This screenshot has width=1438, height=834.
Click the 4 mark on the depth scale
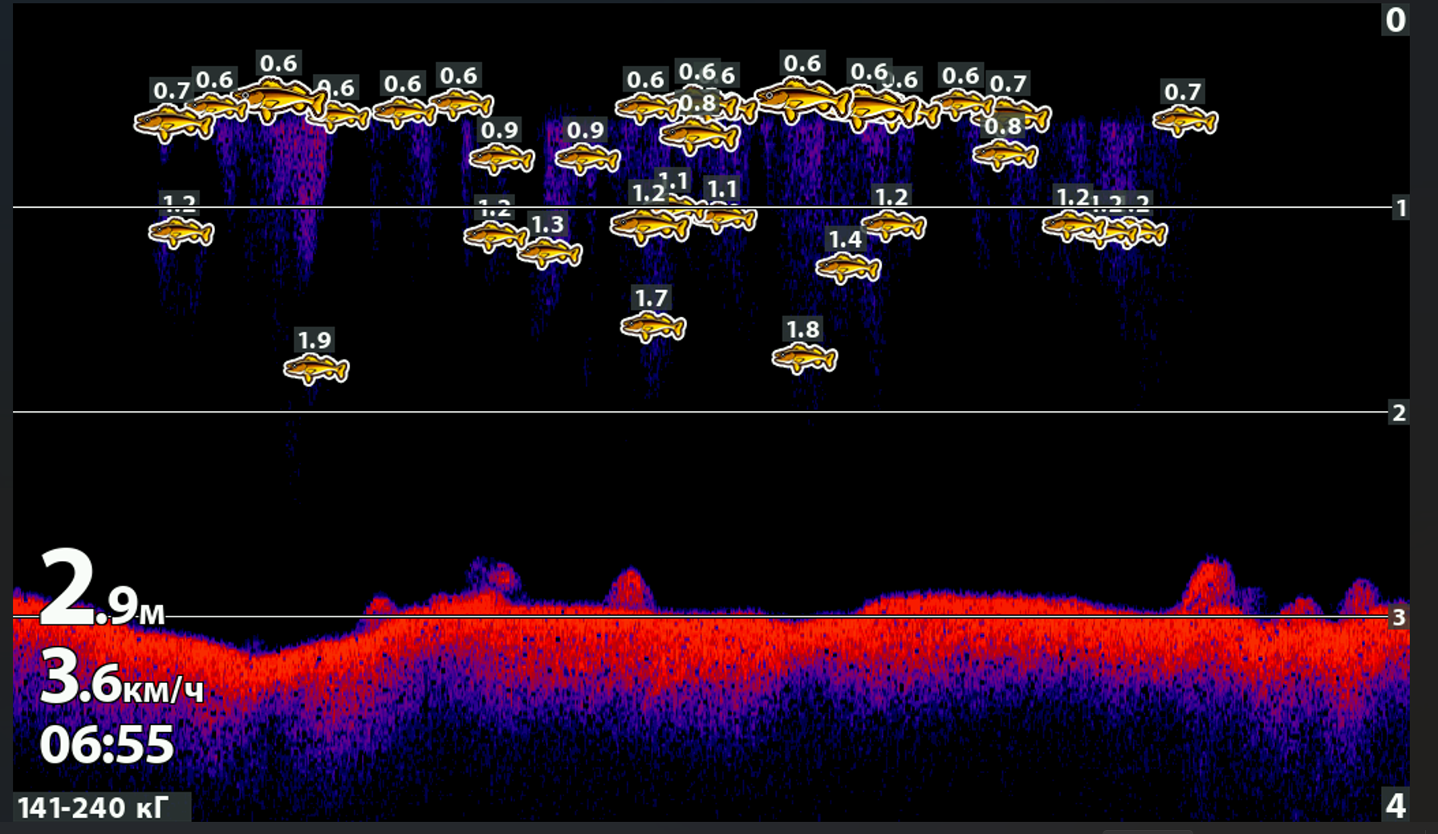pos(1395,805)
